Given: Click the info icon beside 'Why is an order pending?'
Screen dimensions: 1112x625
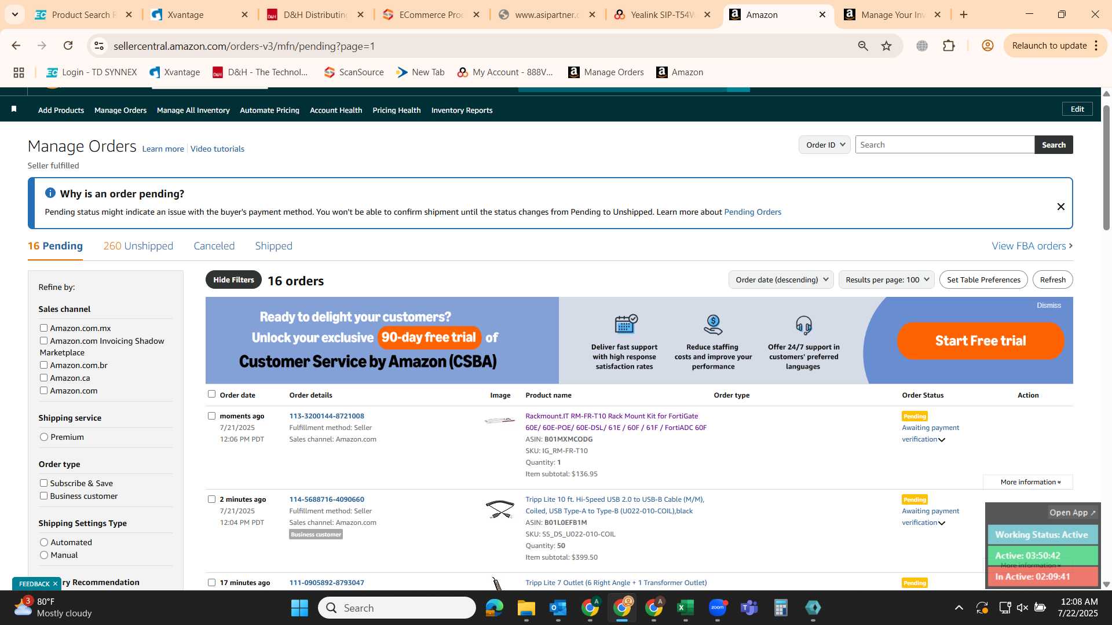Looking at the screenshot, I should [50, 193].
